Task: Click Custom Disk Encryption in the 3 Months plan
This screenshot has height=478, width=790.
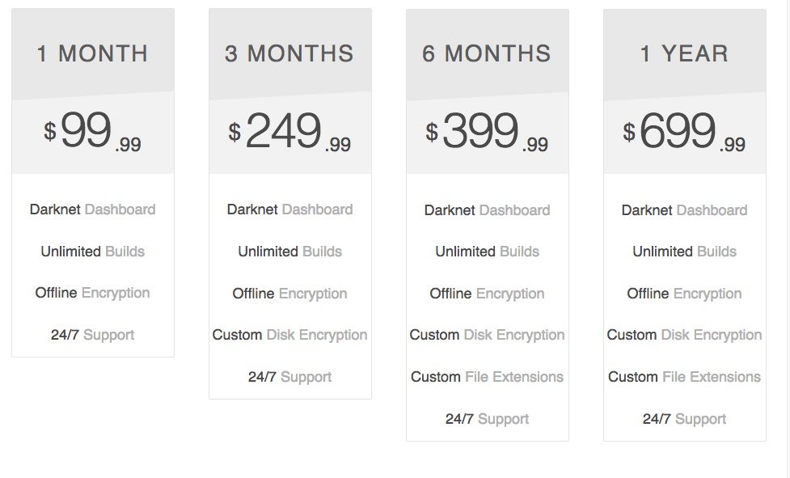Action: pos(289,335)
